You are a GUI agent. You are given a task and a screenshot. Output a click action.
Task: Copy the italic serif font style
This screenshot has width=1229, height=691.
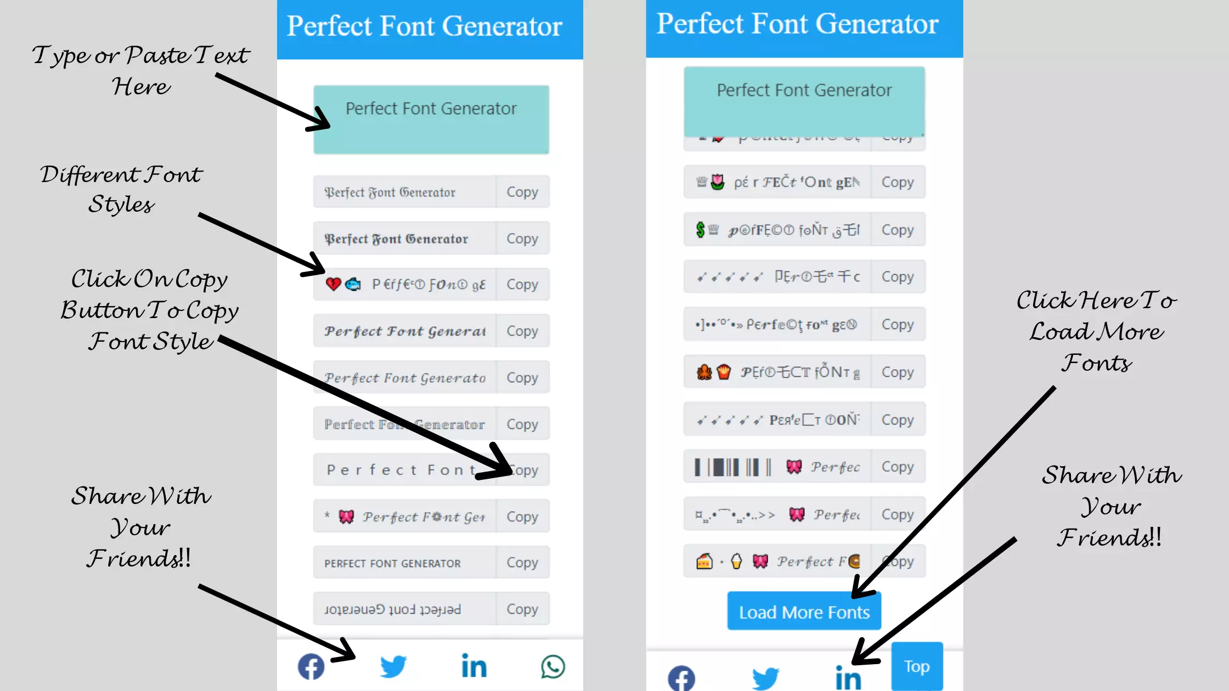tap(522, 377)
